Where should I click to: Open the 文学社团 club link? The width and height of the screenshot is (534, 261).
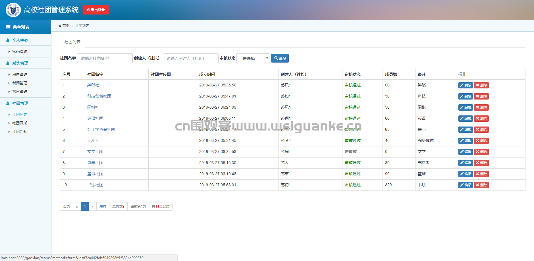(x=95, y=152)
